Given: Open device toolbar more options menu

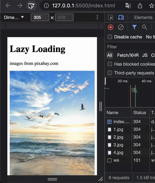Looking at the screenshot, I should 97,17.
